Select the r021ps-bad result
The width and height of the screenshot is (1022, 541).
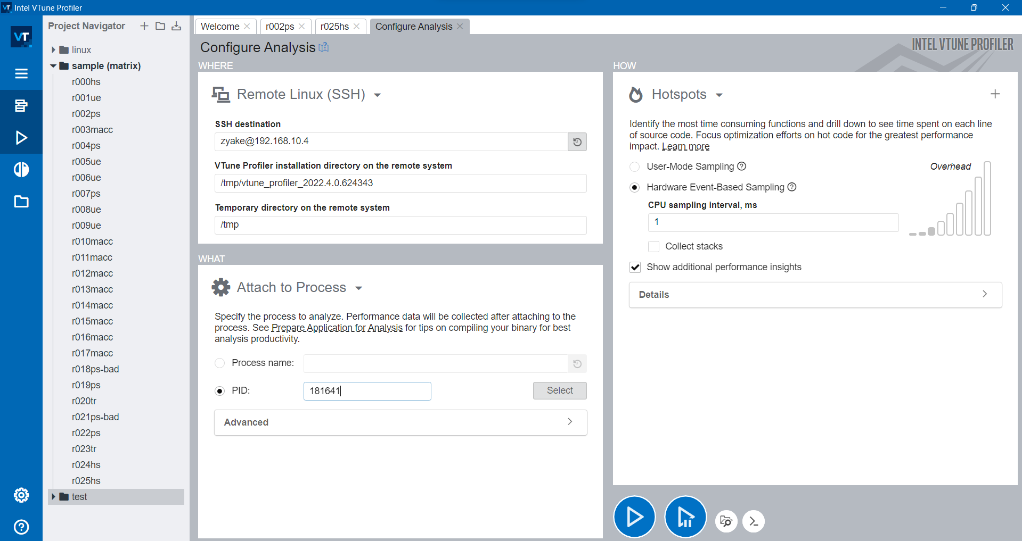pyautogui.click(x=95, y=417)
